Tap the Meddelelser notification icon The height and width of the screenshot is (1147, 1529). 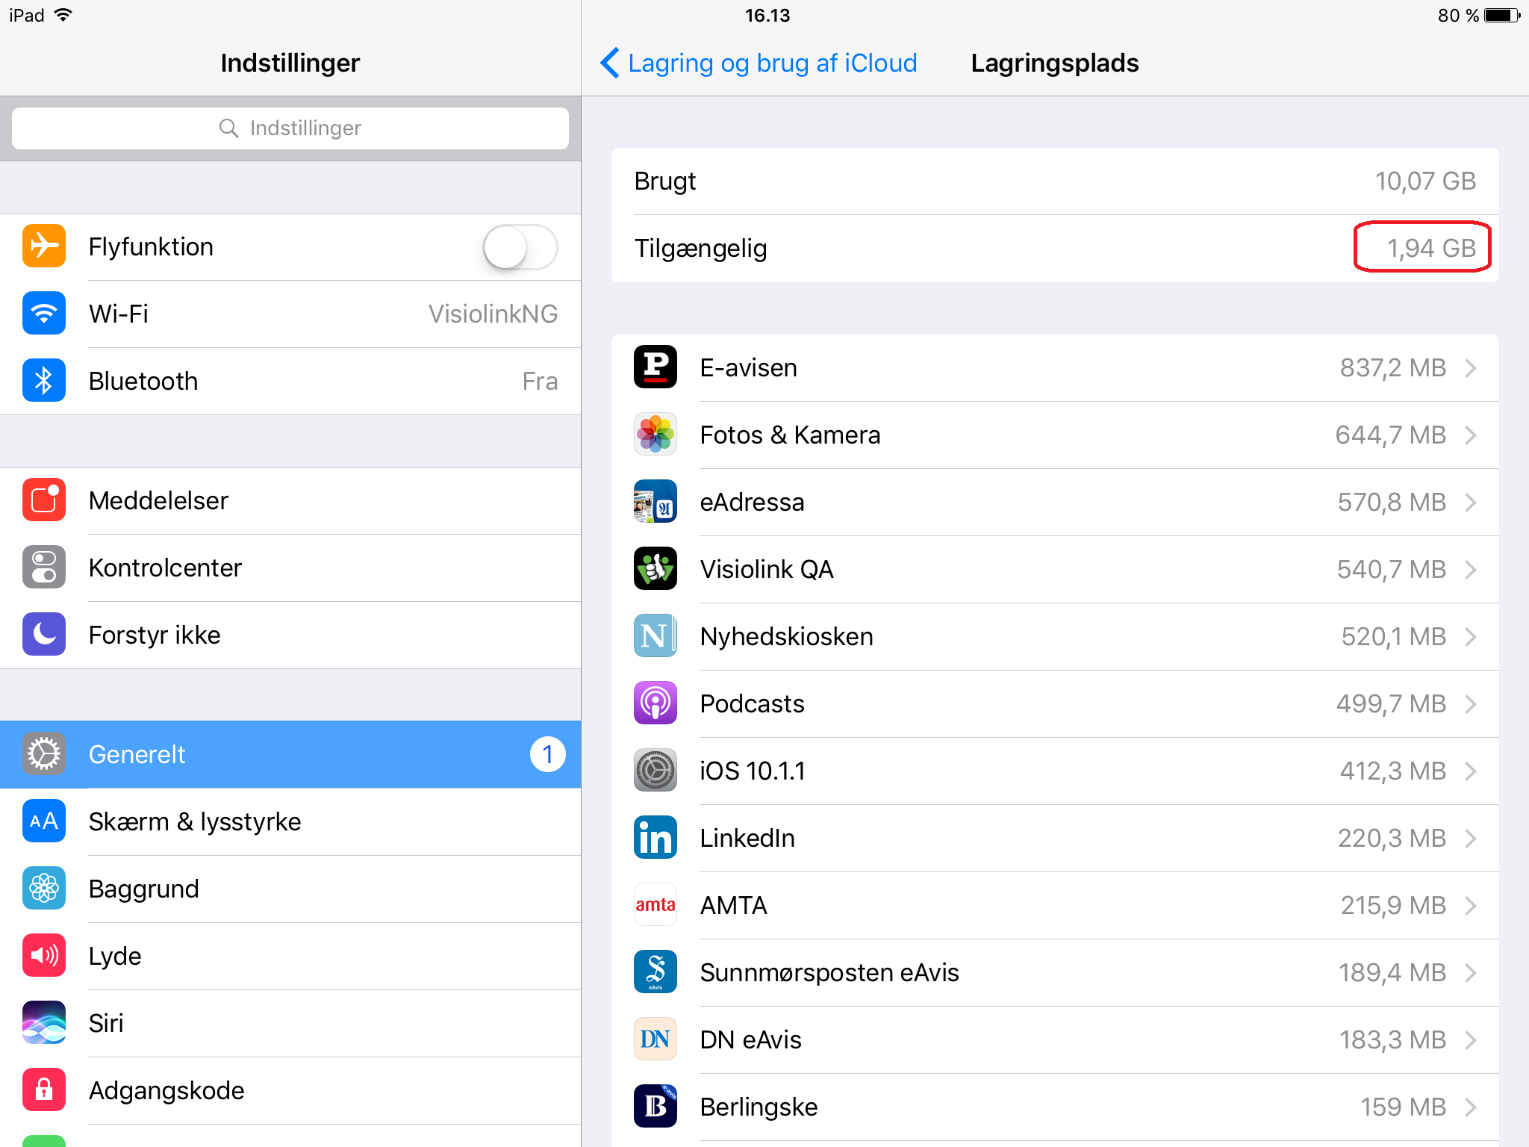tap(44, 500)
